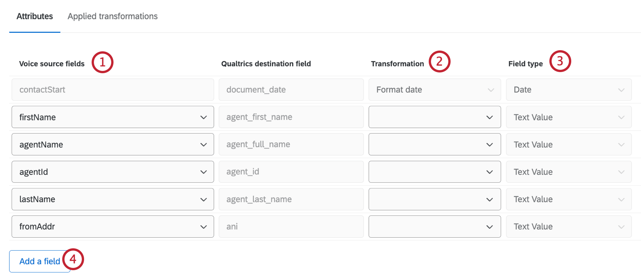Open transformation dropdown for agent_last_name row
The height and width of the screenshot is (280, 641).
[434, 199]
